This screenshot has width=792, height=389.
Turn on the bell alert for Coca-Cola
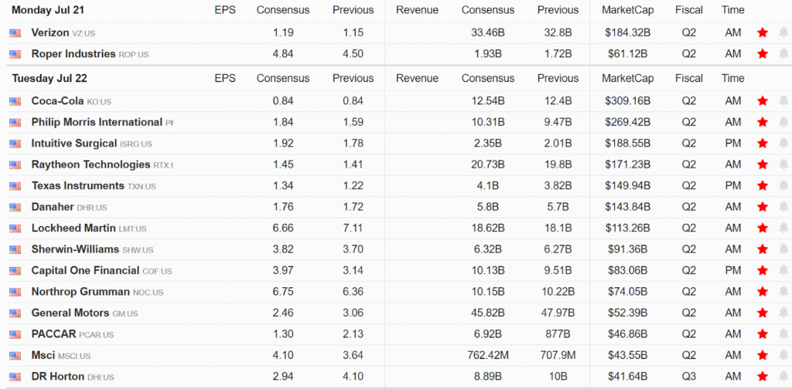(783, 101)
